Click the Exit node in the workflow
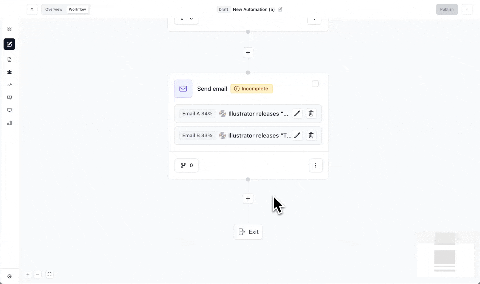Viewport: 480px width, 284px height. click(x=248, y=232)
